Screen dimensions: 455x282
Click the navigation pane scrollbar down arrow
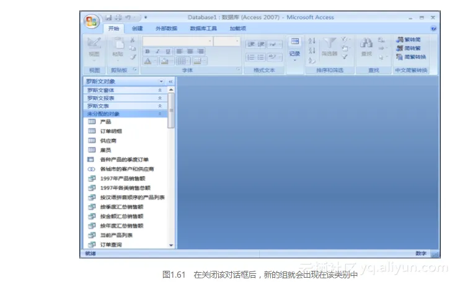pyautogui.click(x=171, y=245)
